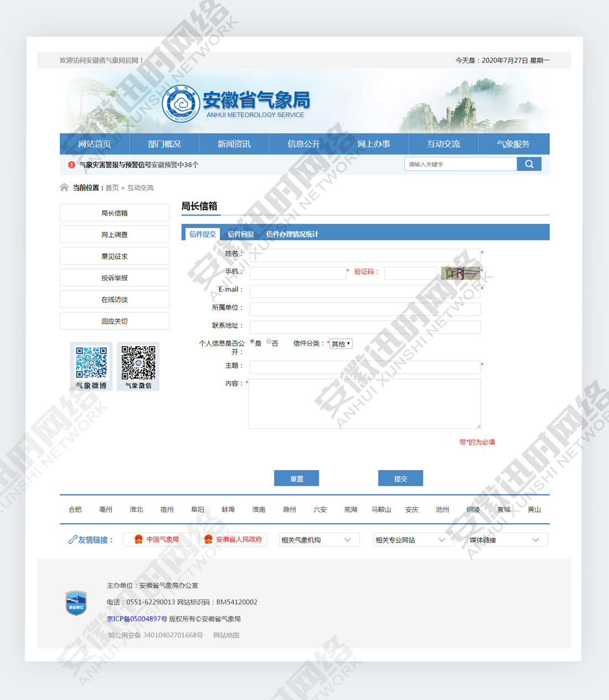Click the 气象微博 QR code image
609x700 pixels.
pos(91,363)
